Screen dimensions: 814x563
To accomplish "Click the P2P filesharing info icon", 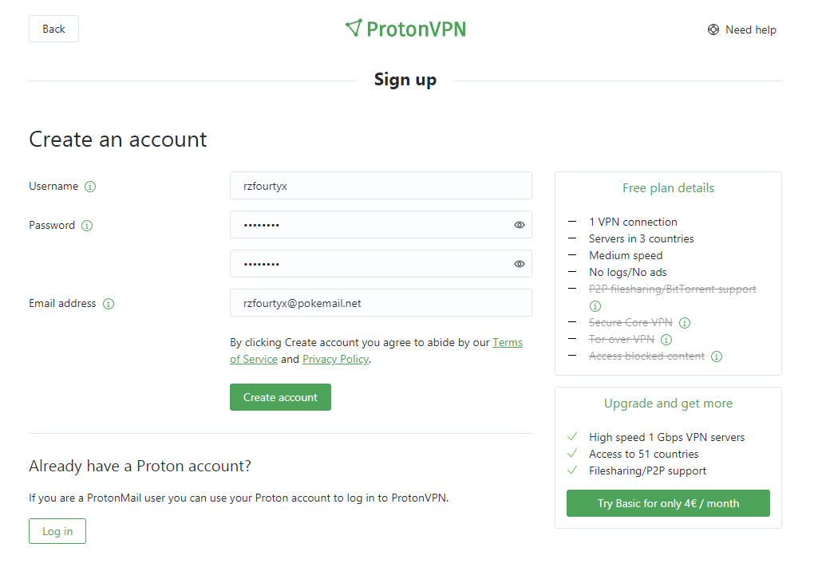I will 595,306.
